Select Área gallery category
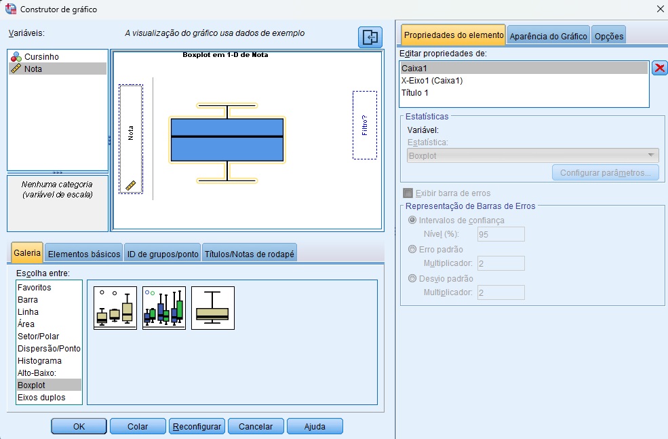The height and width of the screenshot is (439, 668). (49, 324)
